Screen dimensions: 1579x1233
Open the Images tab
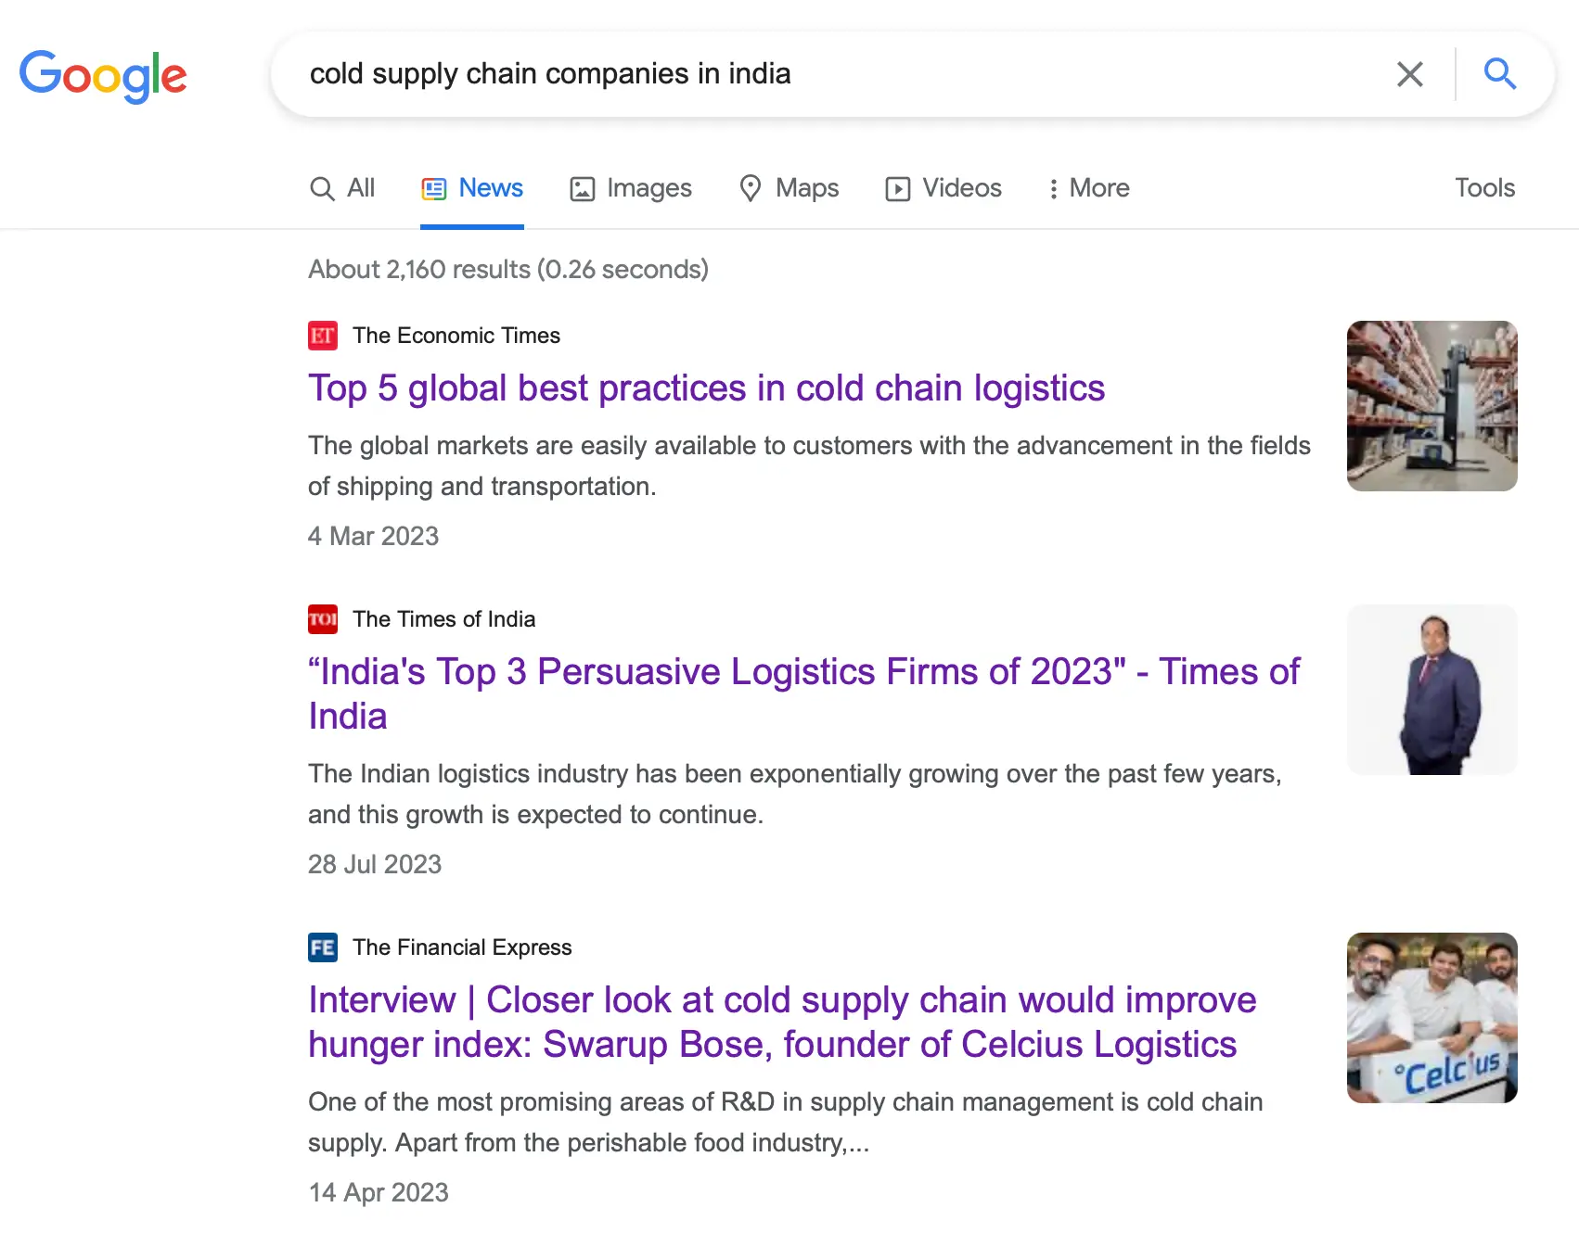coord(631,188)
